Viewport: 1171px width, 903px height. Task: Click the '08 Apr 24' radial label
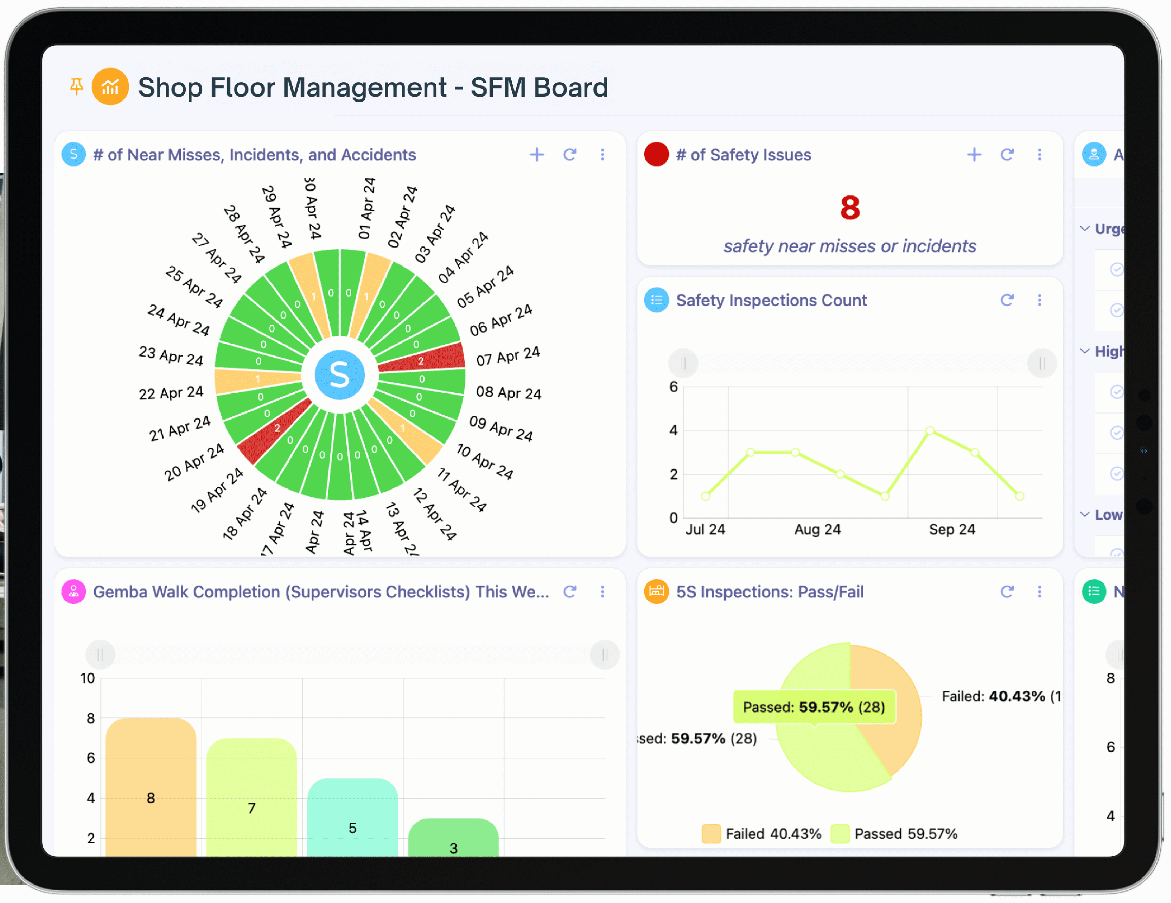(x=508, y=393)
